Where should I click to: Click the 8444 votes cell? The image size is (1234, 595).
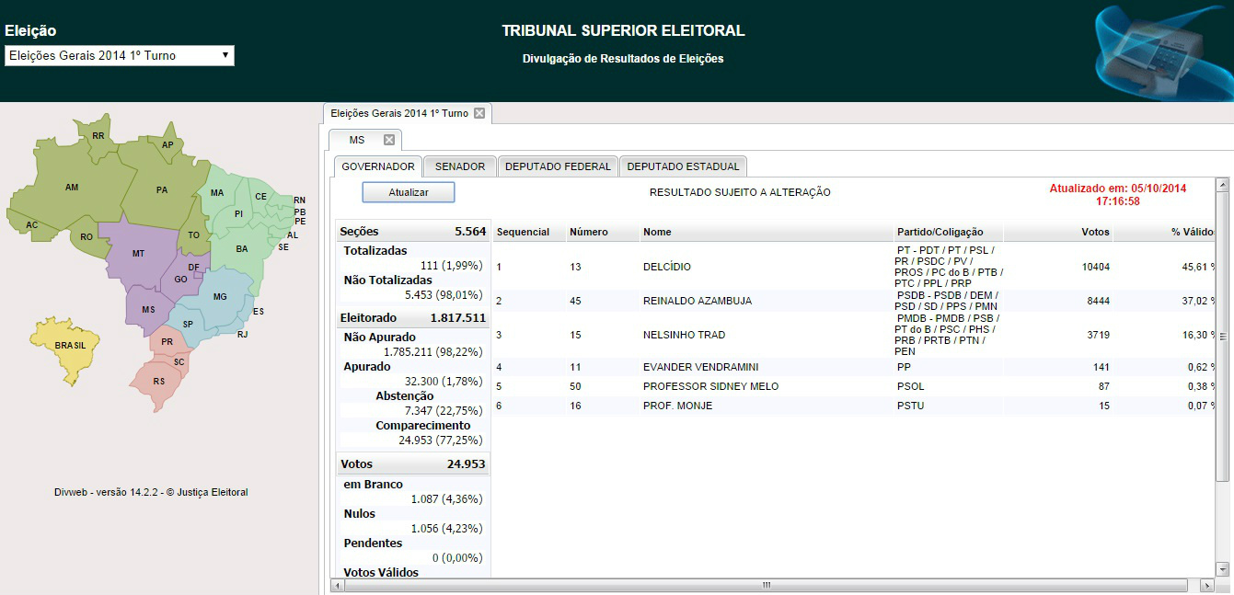(x=1097, y=301)
